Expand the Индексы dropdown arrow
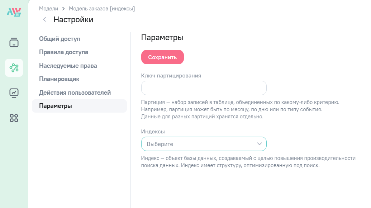The width and height of the screenshot is (371, 208). pos(259,144)
